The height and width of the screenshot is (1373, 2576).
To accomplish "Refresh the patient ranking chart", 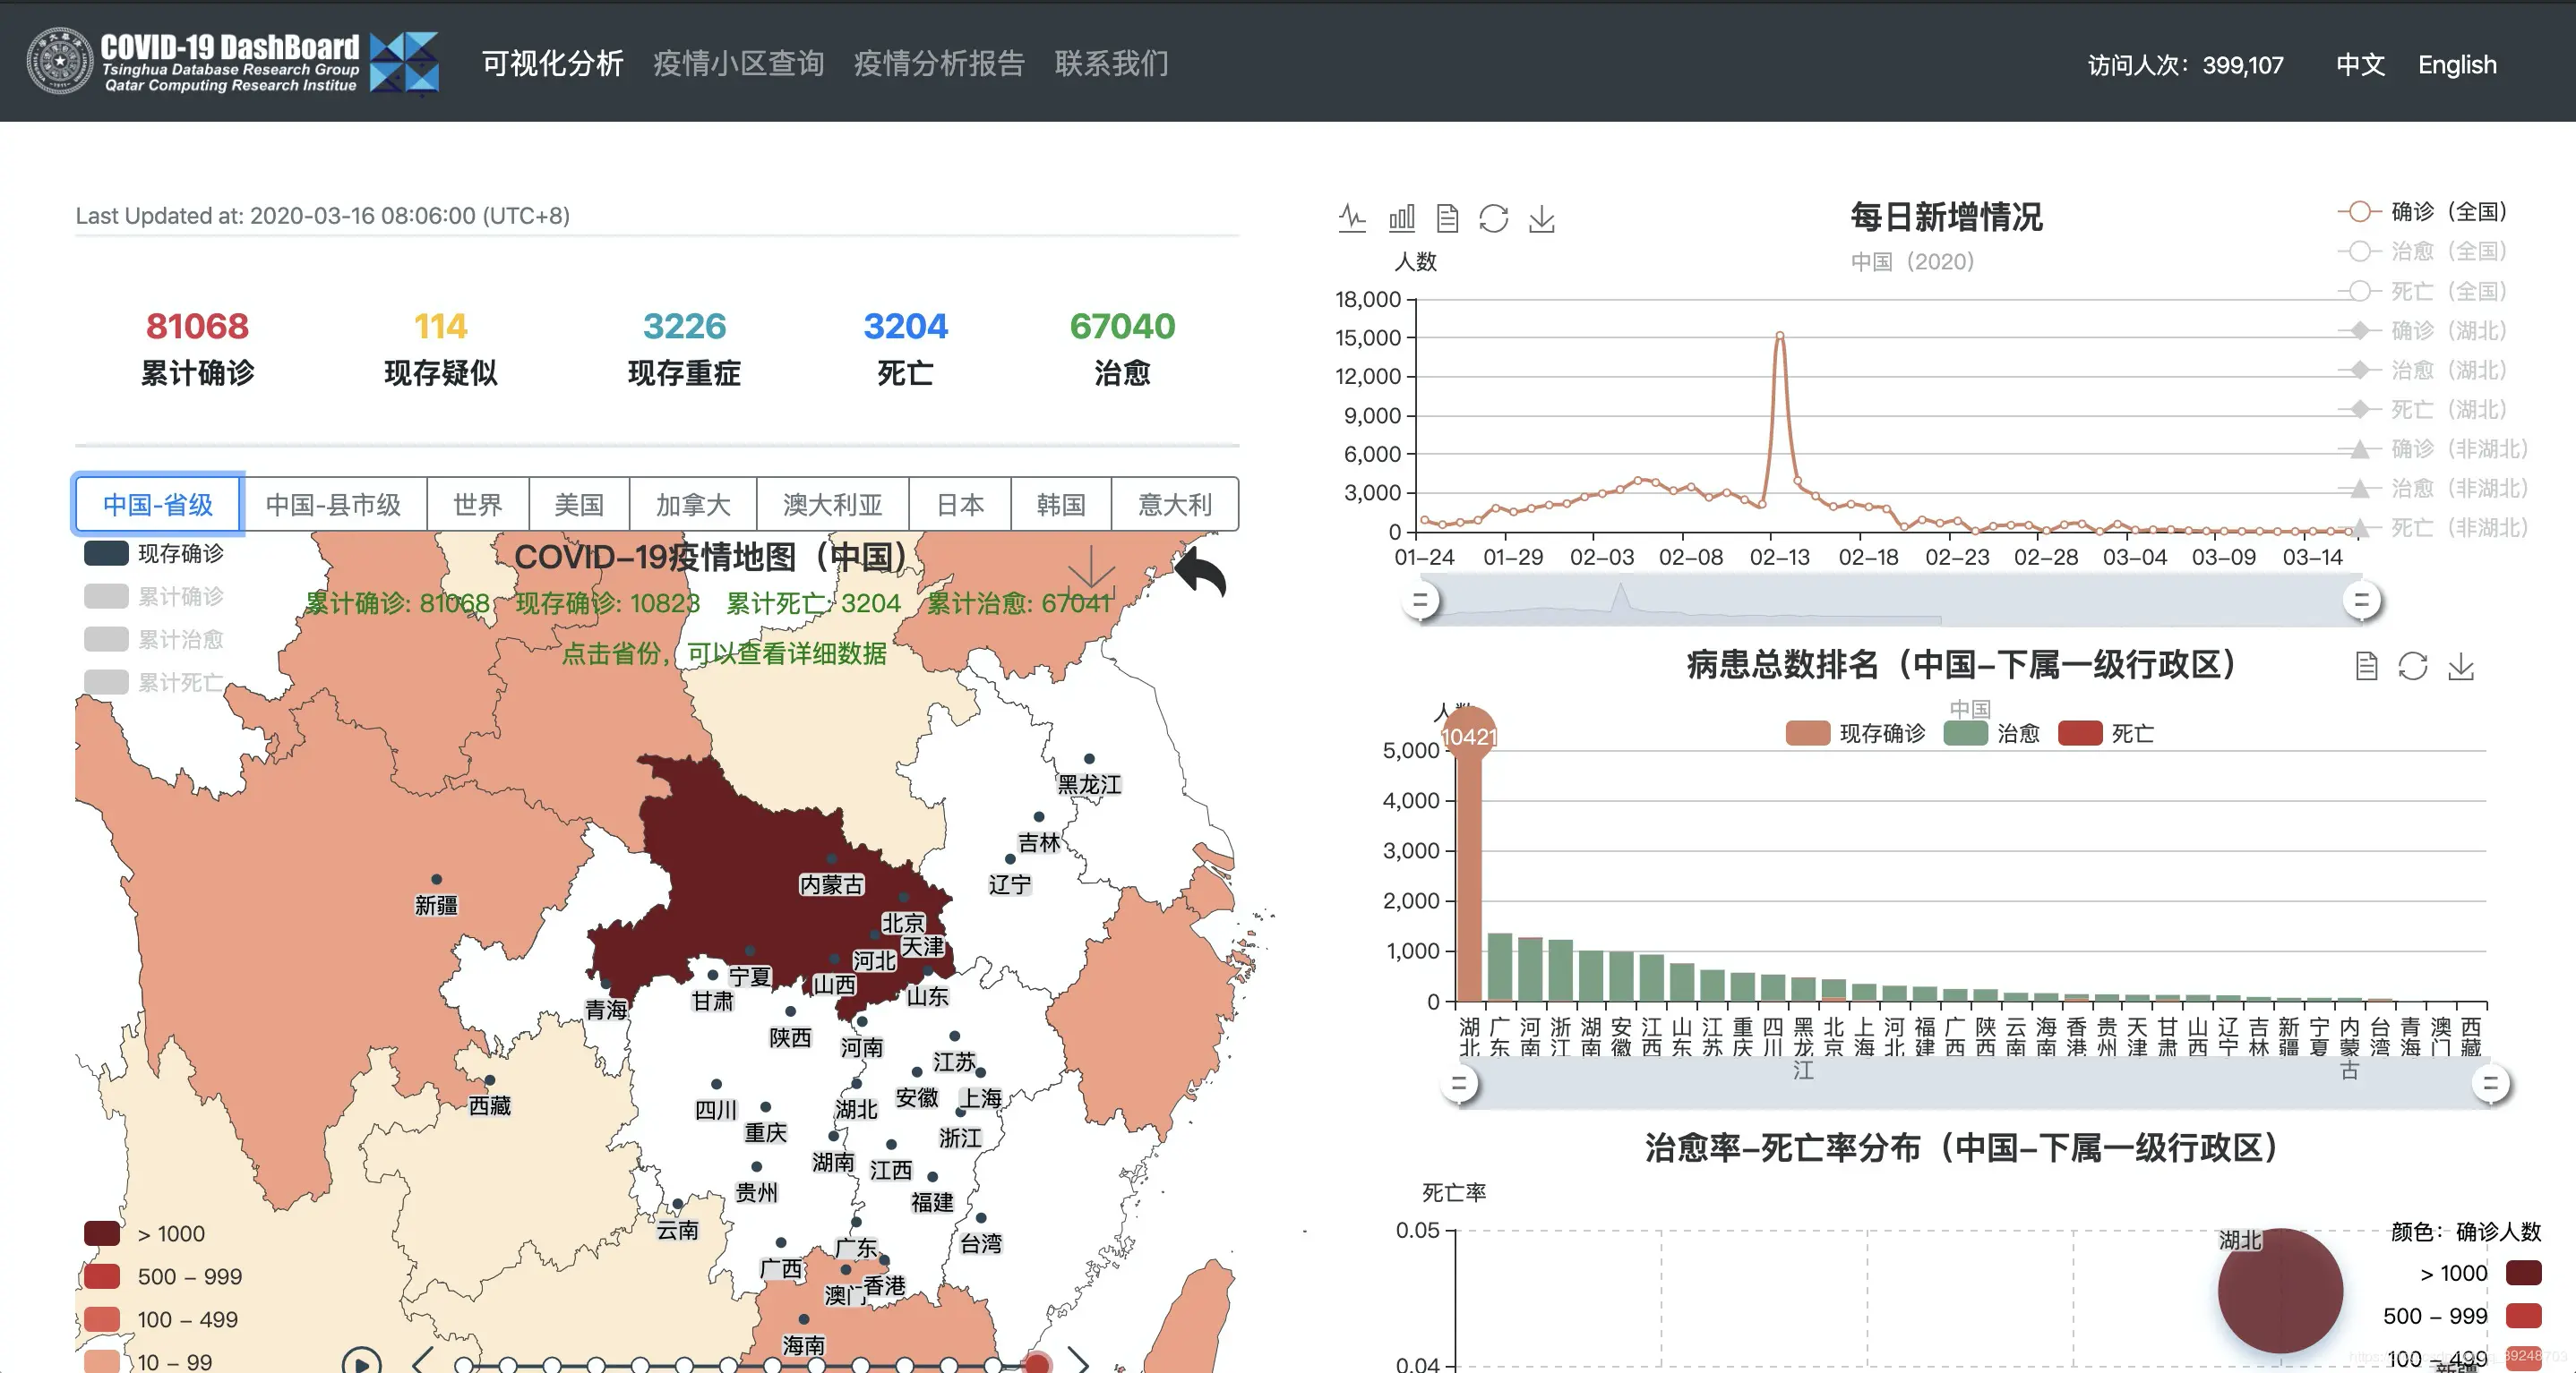I will click(2413, 667).
